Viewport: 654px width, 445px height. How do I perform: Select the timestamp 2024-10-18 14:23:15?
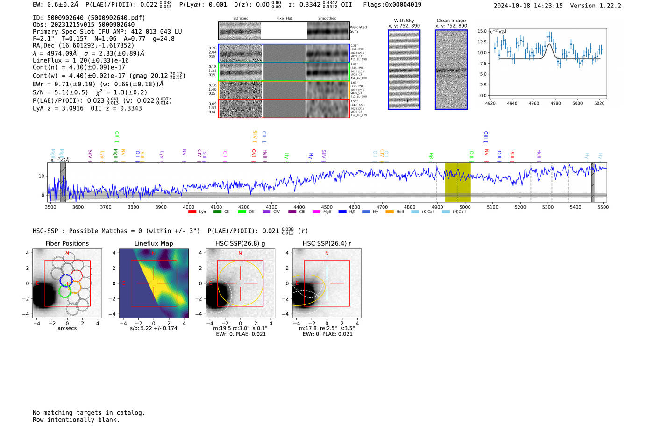coord(528,6)
